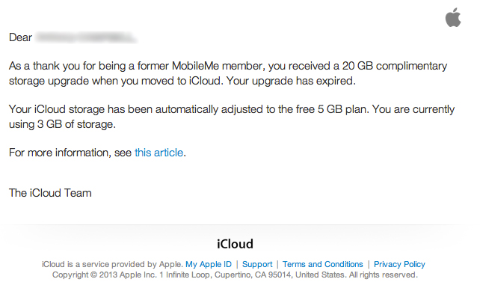The width and height of the screenshot is (480, 288).
Task: Open the My Apple ID link
Action: (209, 264)
